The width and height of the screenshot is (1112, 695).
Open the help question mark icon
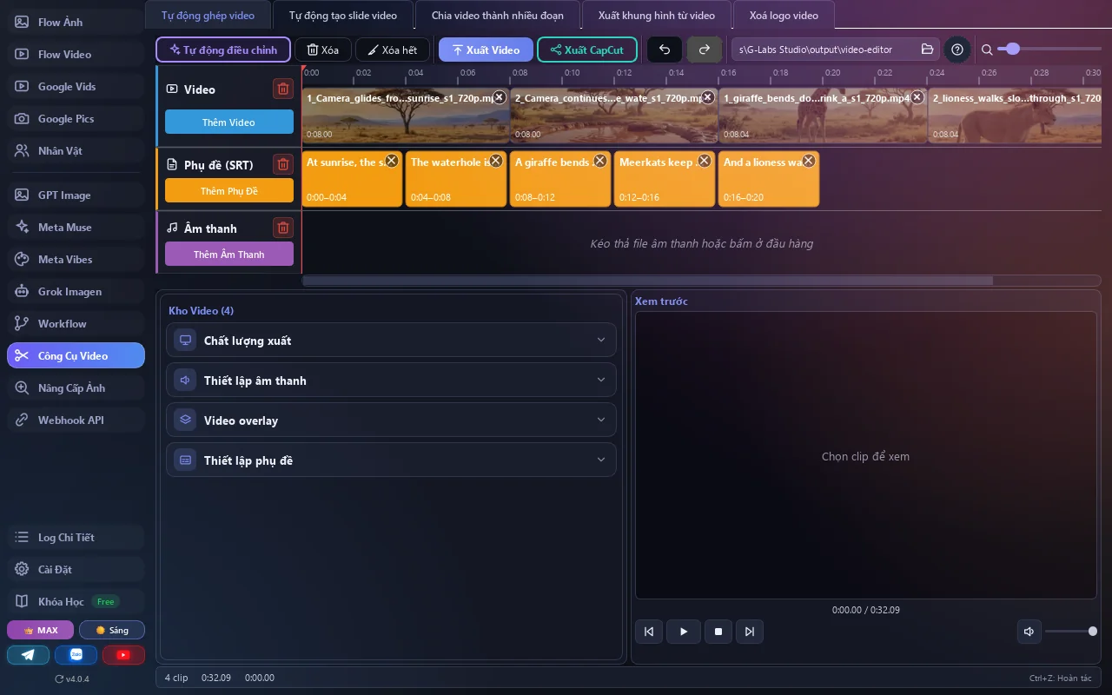click(x=957, y=50)
